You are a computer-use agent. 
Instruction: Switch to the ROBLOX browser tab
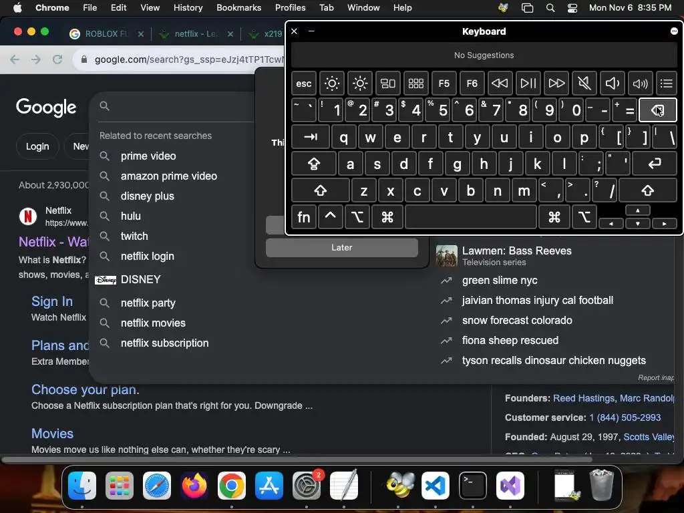106,33
